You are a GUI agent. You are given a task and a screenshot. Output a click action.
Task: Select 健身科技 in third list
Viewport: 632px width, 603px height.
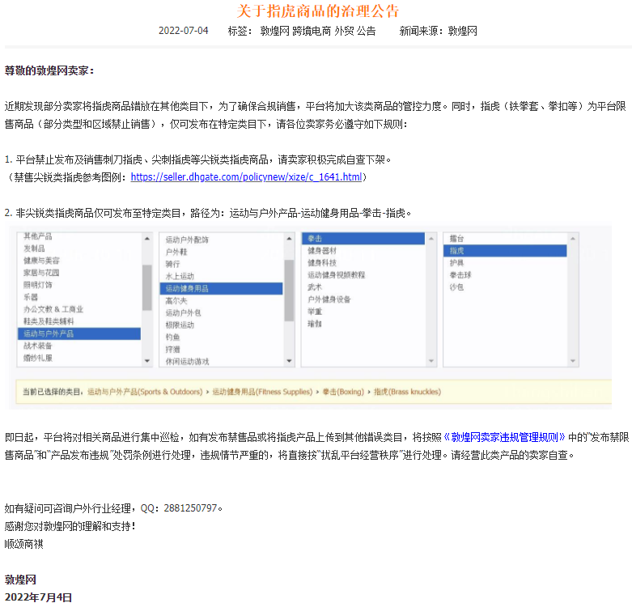[321, 263]
